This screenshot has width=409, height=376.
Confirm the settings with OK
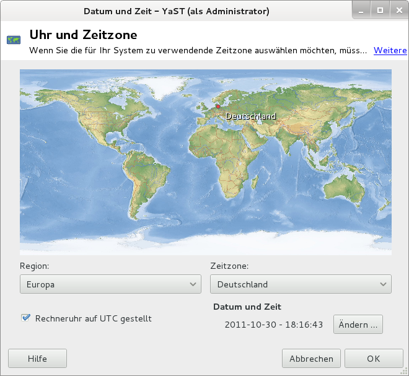(x=373, y=358)
